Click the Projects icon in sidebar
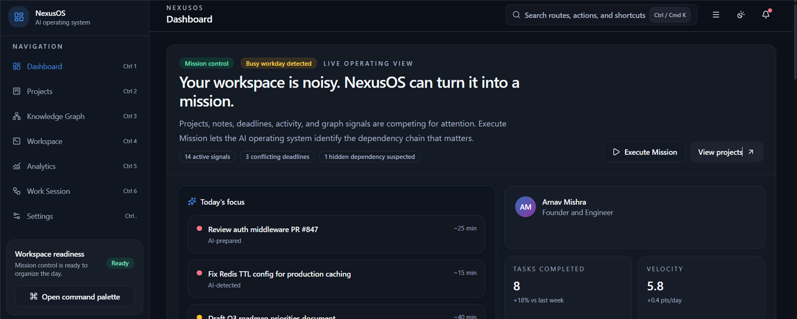The height and width of the screenshot is (319, 797). [x=16, y=91]
